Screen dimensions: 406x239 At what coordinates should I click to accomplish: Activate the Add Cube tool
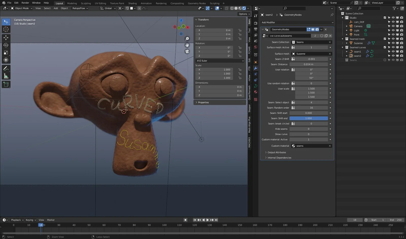6,84
